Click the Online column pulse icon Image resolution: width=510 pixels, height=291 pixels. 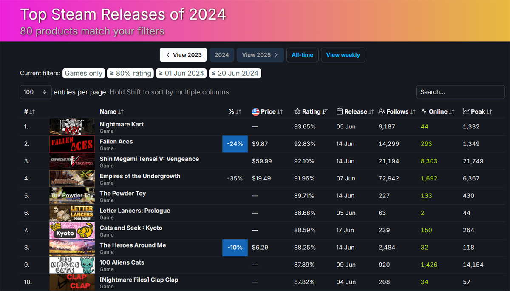424,111
